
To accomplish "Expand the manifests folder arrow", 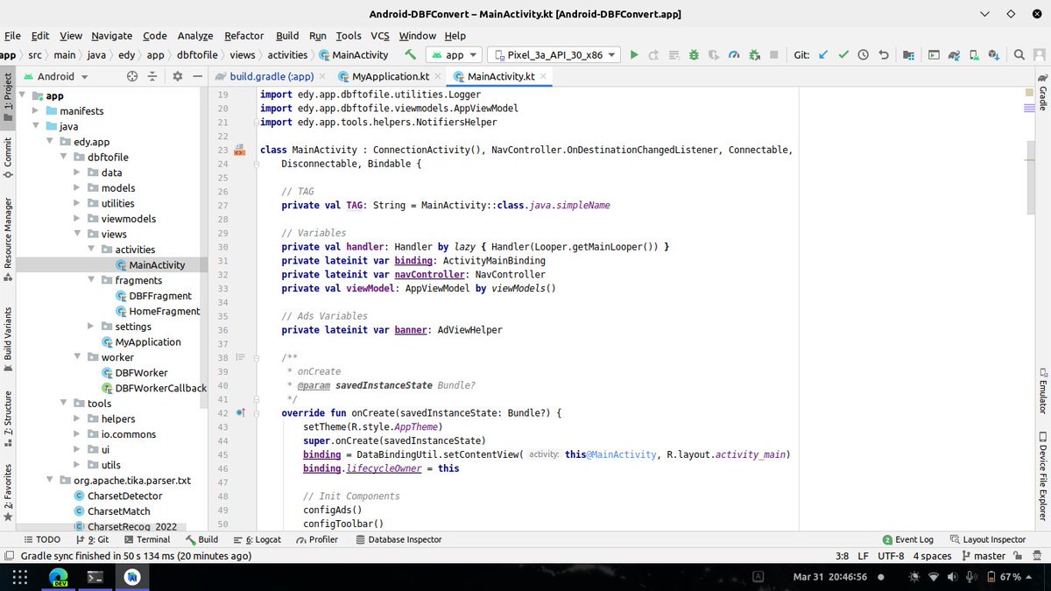I will pos(35,111).
